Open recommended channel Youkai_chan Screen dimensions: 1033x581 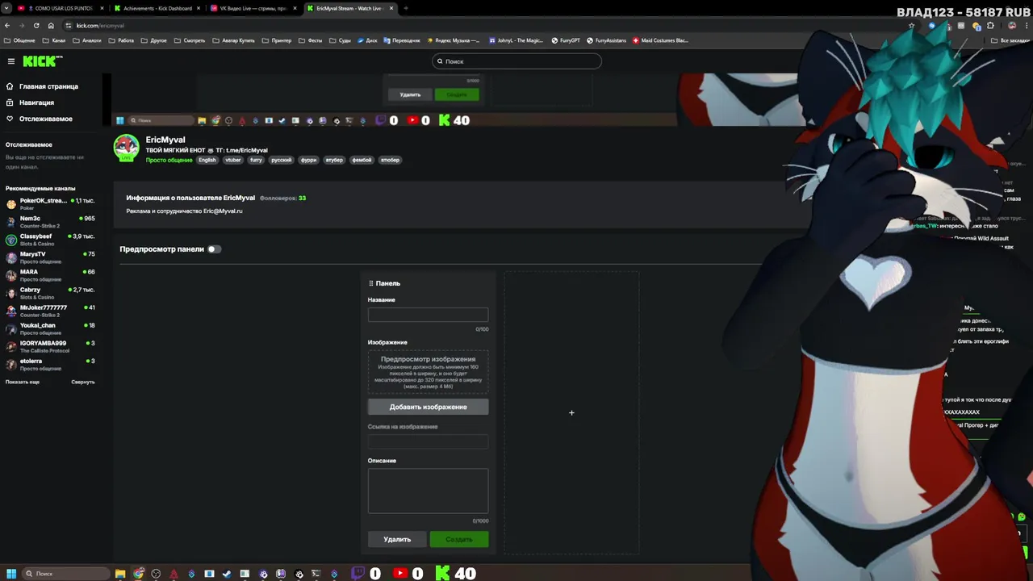click(x=50, y=328)
